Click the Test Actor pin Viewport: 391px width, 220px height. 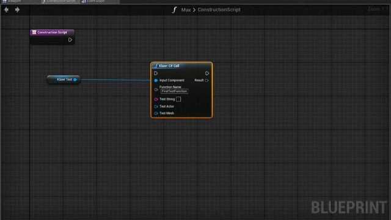pyautogui.click(x=156, y=106)
